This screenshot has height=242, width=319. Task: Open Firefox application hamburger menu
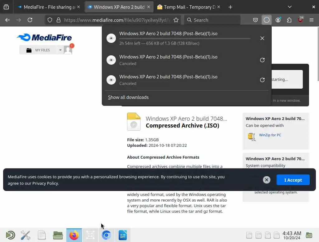312,20
